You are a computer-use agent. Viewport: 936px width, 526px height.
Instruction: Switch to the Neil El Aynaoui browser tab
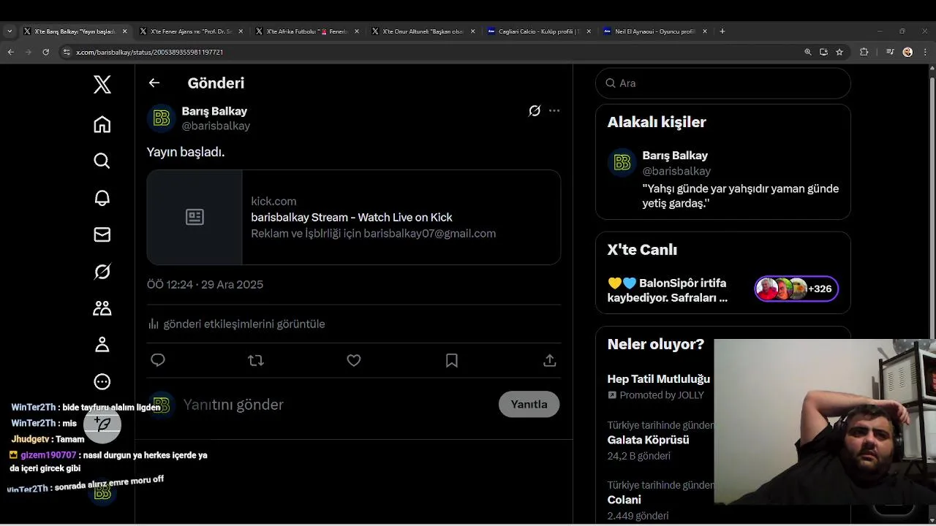point(655,31)
